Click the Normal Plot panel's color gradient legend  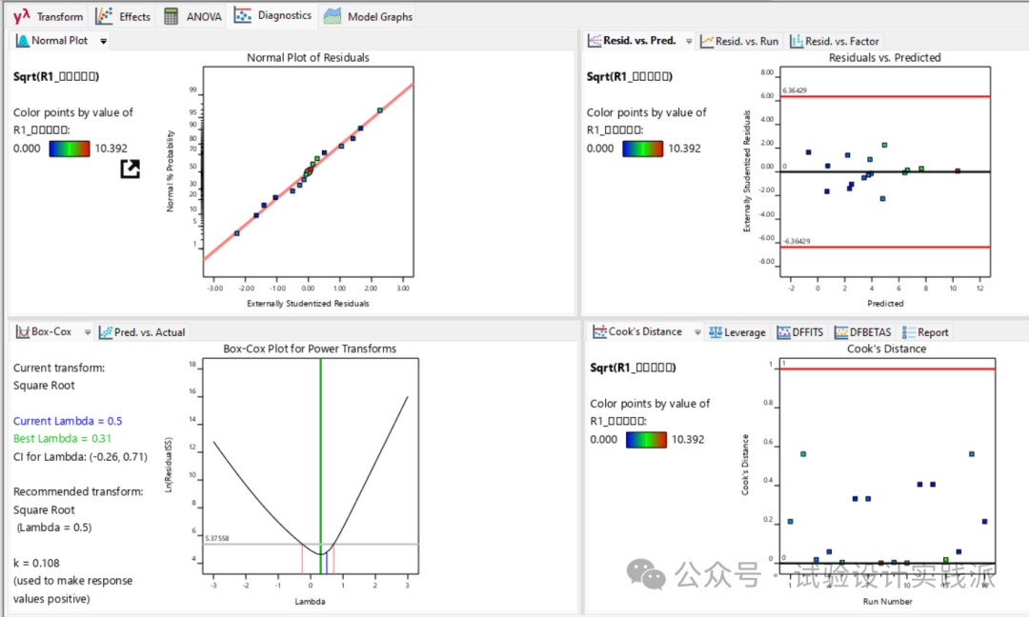(x=70, y=149)
